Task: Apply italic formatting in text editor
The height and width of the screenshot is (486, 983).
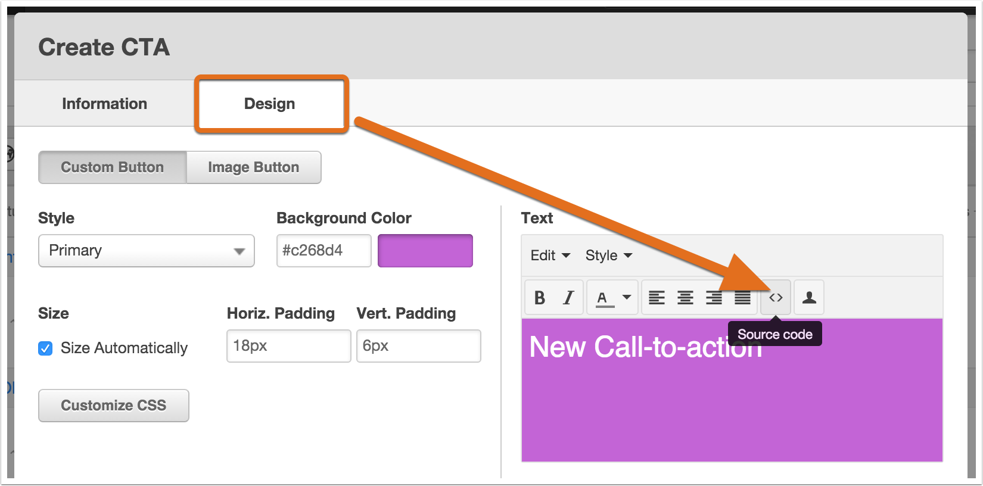Action: coord(568,297)
